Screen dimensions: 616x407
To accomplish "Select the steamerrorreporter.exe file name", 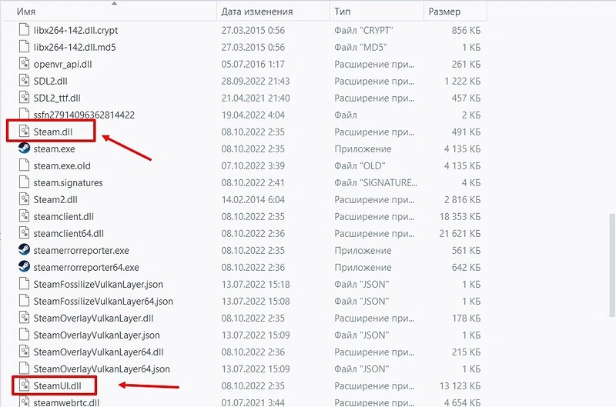I will (82, 250).
